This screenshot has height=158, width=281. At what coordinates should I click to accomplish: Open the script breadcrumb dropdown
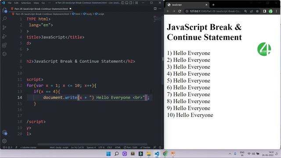point(100,14)
